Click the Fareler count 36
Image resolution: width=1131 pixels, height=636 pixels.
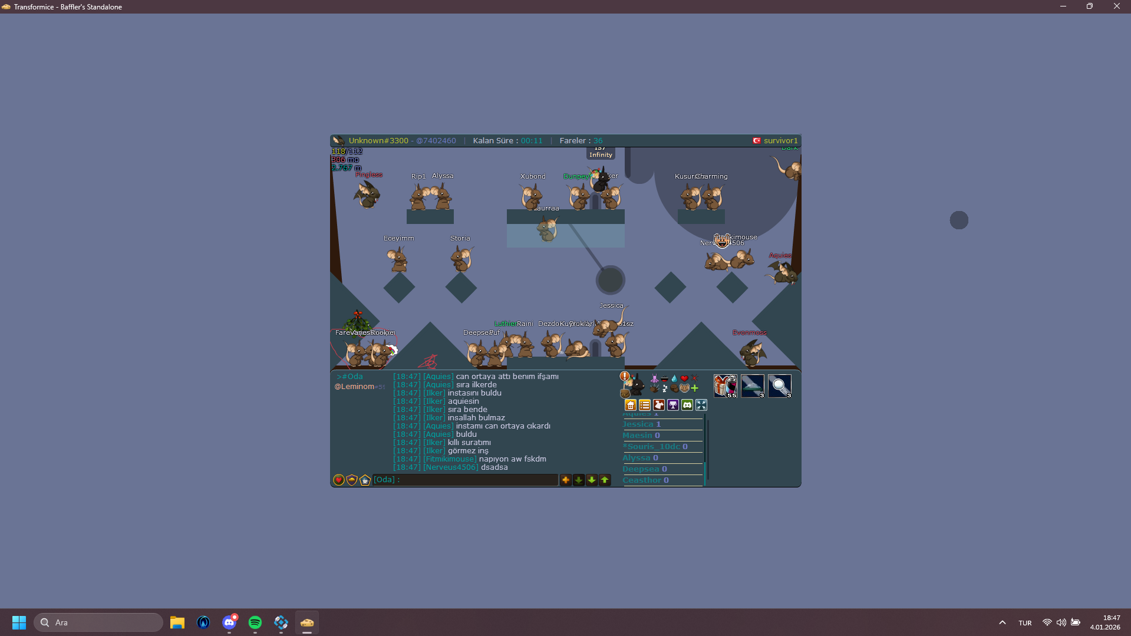598,141
